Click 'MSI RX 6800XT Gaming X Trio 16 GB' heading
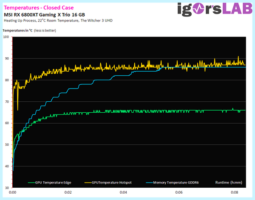The width and height of the screenshot is (255, 200). (x=44, y=15)
